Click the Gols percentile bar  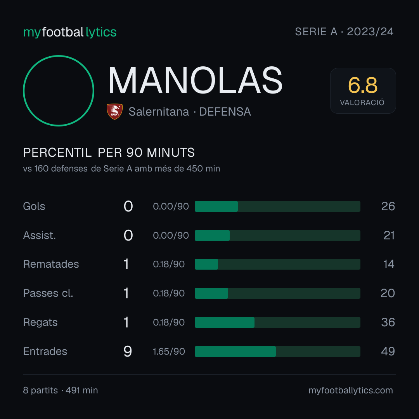pos(277,206)
